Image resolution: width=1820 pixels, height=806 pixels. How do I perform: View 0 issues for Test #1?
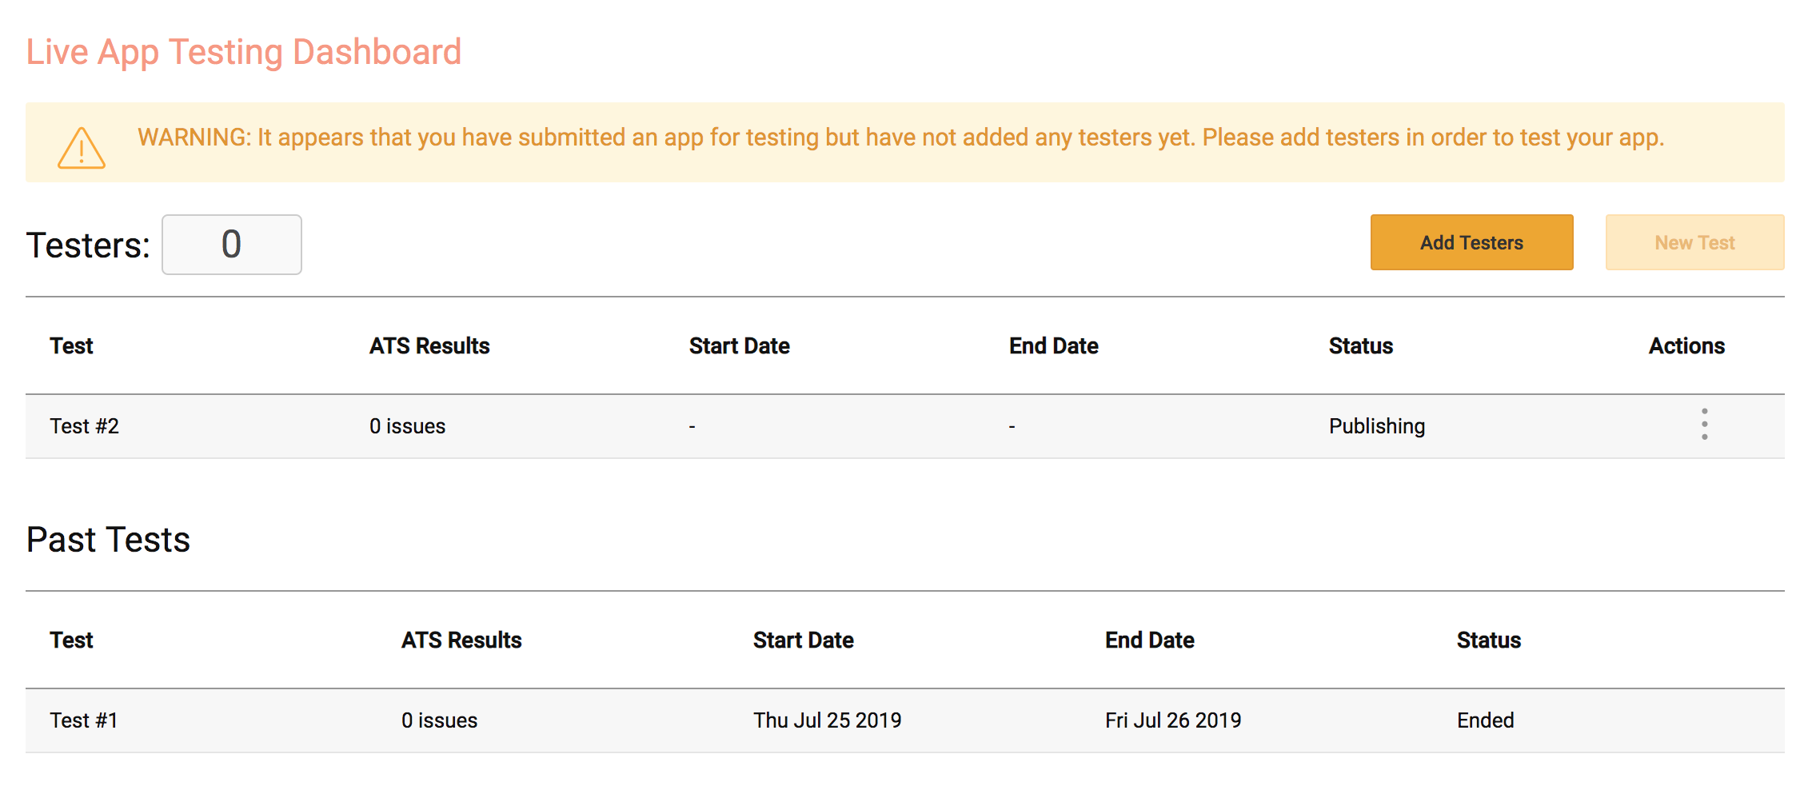click(439, 720)
